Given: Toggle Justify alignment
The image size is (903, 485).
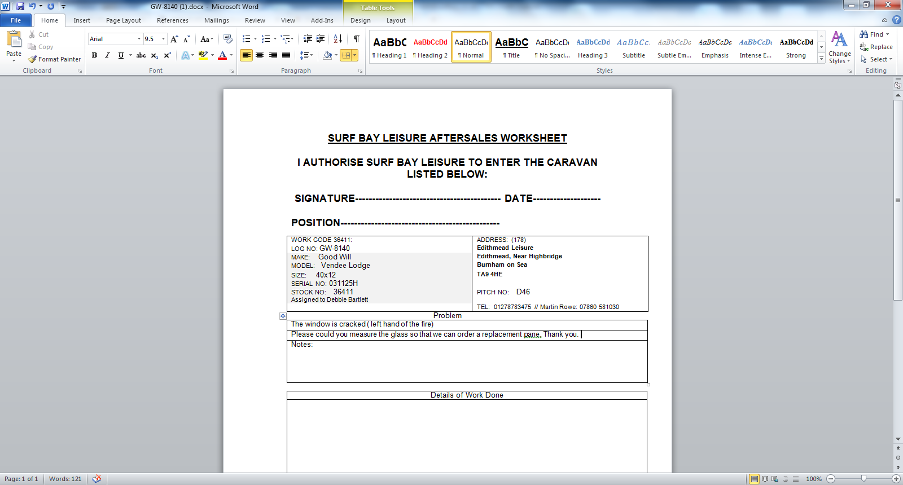Looking at the screenshot, I should click(x=286, y=55).
